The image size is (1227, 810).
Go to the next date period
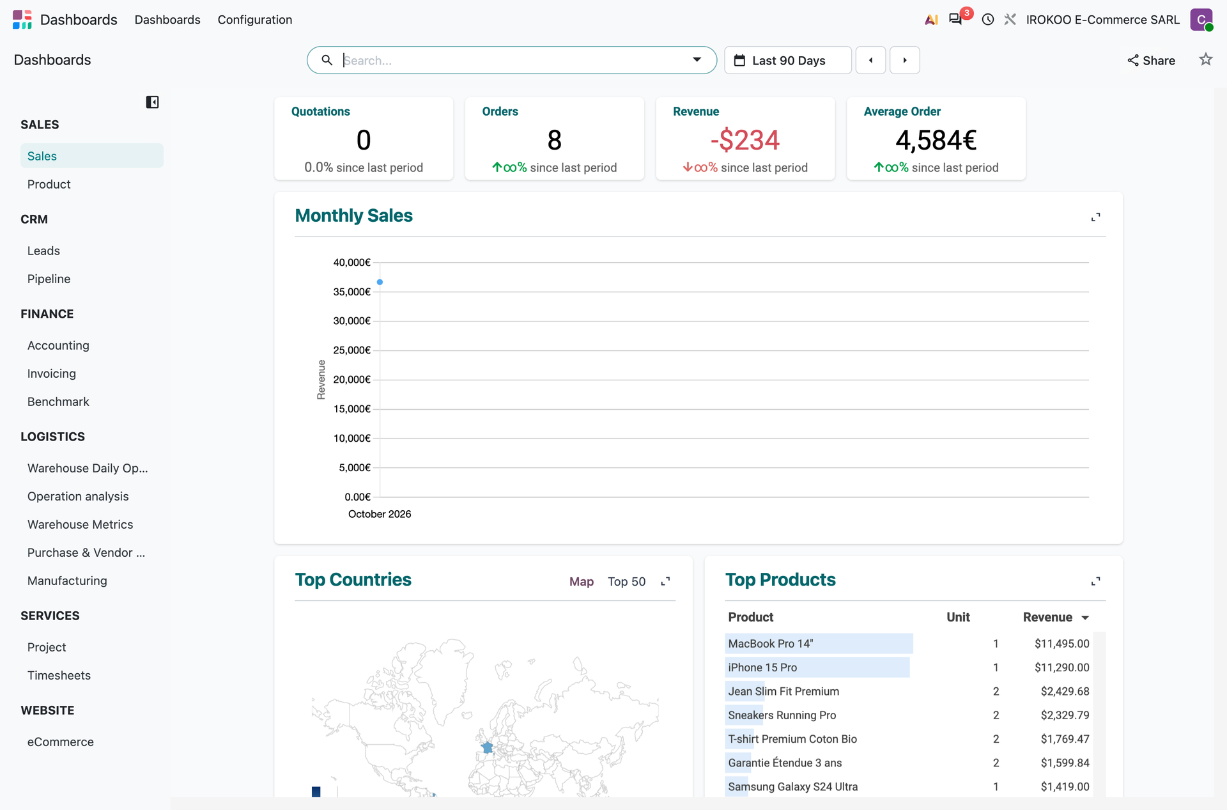tap(905, 60)
